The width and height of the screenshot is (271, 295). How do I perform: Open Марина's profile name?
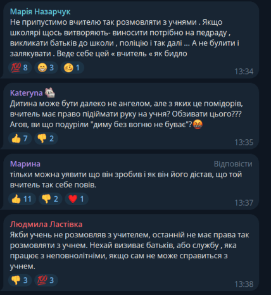pyautogui.click(x=25, y=164)
